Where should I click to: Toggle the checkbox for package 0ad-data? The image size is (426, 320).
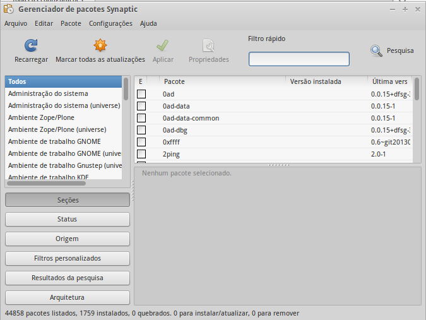141,106
